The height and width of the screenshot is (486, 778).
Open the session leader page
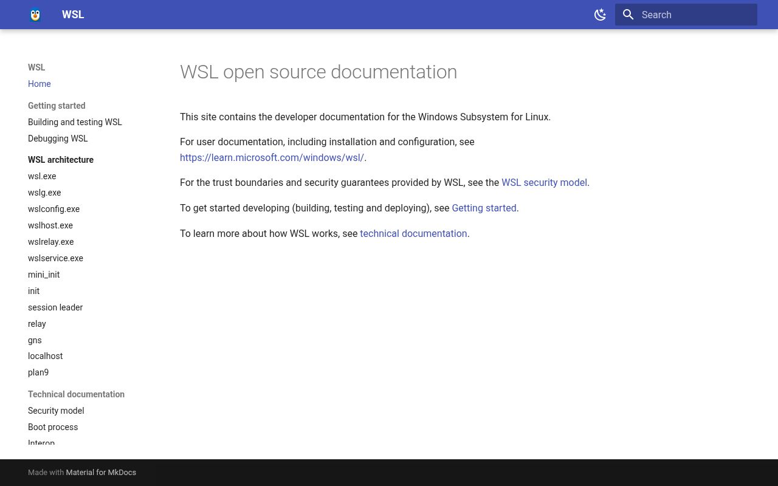[55, 307]
